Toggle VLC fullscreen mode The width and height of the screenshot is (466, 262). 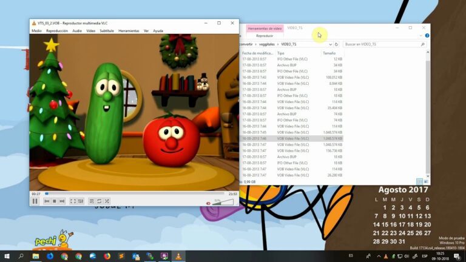73,201
